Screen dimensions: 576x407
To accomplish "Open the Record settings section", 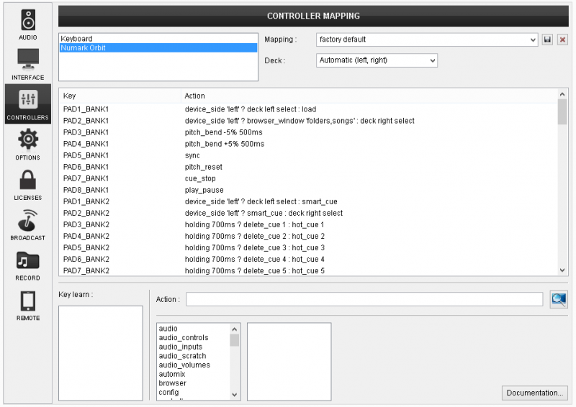I will pyautogui.click(x=28, y=265).
